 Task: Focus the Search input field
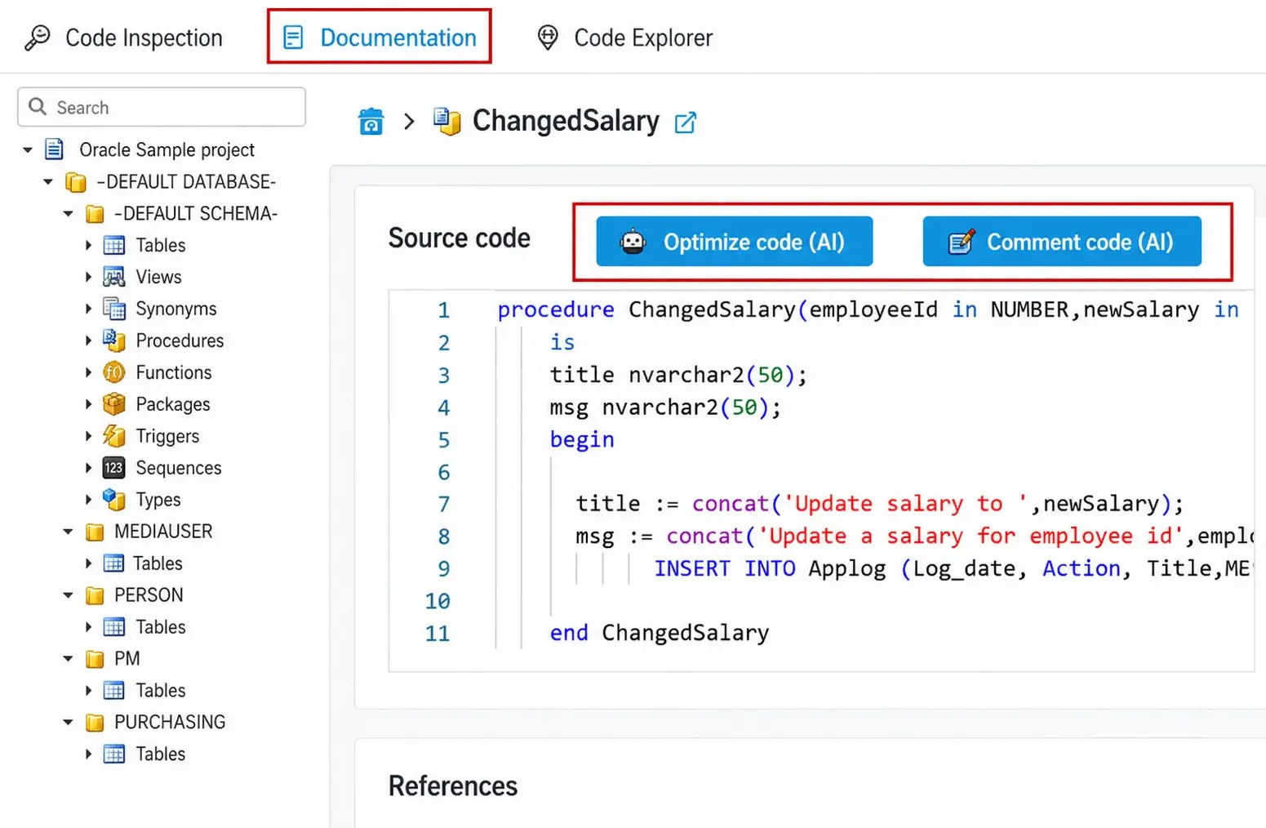point(162,107)
